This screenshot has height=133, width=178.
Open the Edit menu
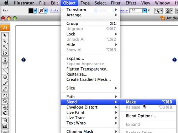(54, 3)
